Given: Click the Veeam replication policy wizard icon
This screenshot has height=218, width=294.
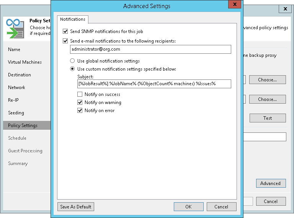Looking at the screenshot, I should coord(15,28).
